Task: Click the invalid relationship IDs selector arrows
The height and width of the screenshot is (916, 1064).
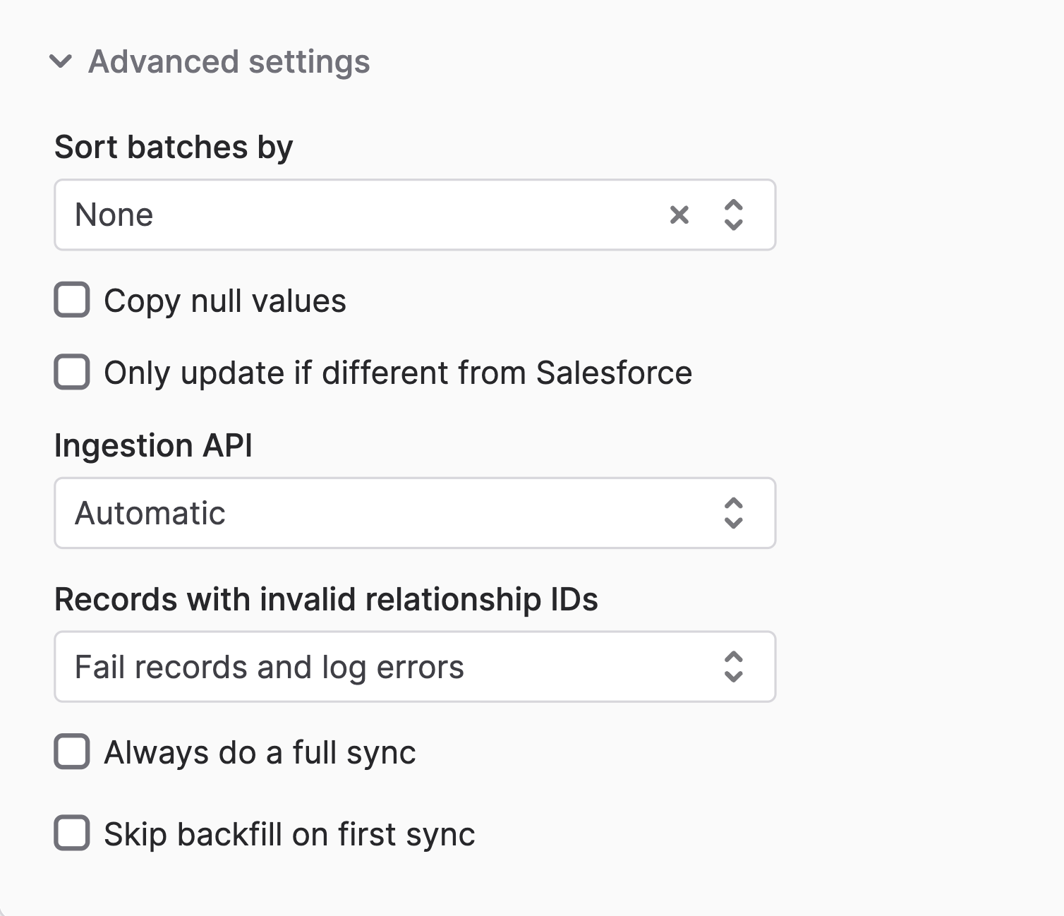Action: tap(734, 667)
